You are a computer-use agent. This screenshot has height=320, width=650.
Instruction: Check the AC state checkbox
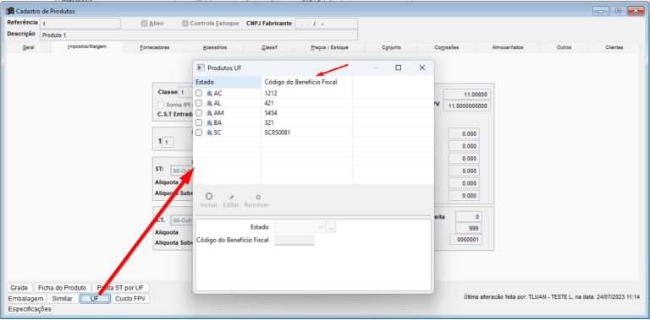(x=199, y=94)
